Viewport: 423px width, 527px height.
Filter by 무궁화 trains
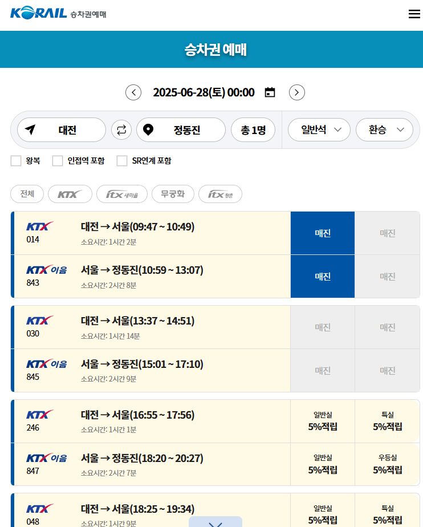pos(173,194)
